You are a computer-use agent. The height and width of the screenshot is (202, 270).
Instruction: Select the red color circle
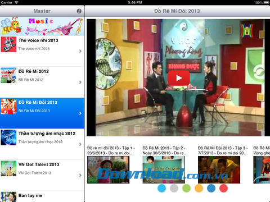click(x=223, y=188)
